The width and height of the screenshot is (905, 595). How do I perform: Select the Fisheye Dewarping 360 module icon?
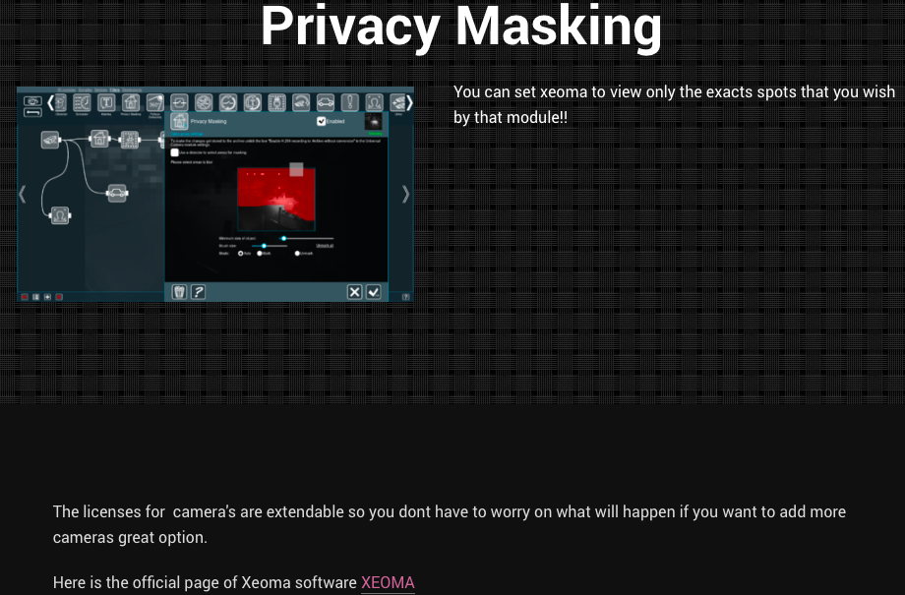(155, 102)
